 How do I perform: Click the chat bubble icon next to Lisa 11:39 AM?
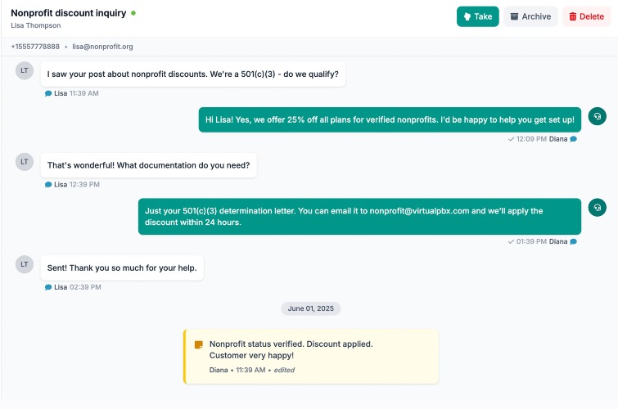[48, 93]
